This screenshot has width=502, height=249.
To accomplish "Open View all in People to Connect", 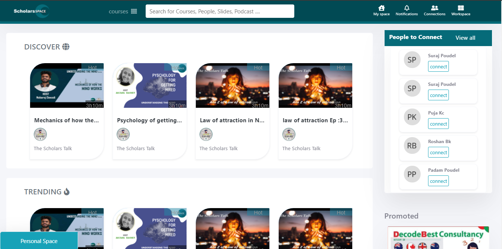I will 465,38.
